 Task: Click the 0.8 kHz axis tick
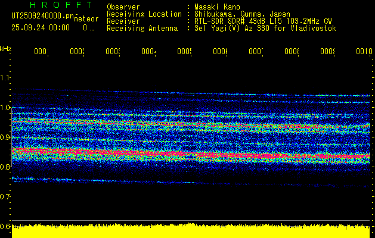tap(5, 167)
